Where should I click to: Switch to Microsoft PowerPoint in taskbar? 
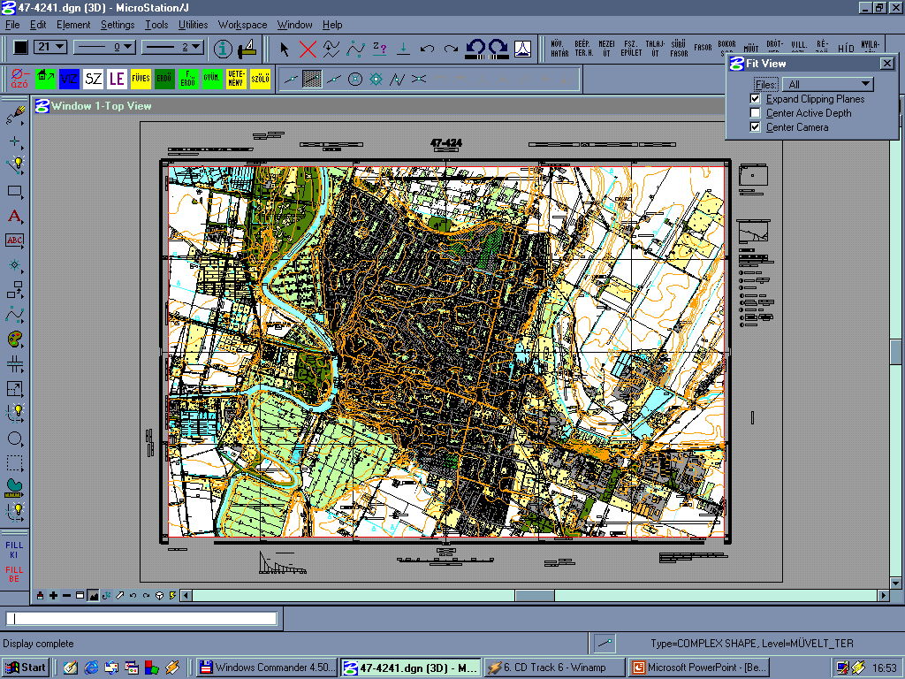[698, 668]
